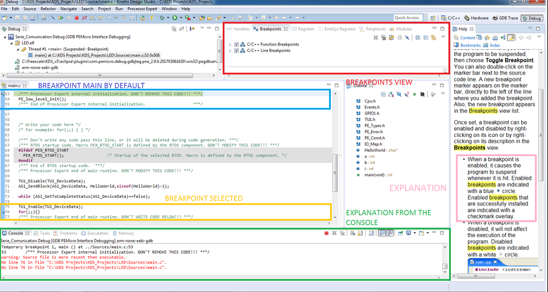Collapse Thread #1 node in Debug view
Viewport: 548px width, 292px height.
[x=18, y=49]
